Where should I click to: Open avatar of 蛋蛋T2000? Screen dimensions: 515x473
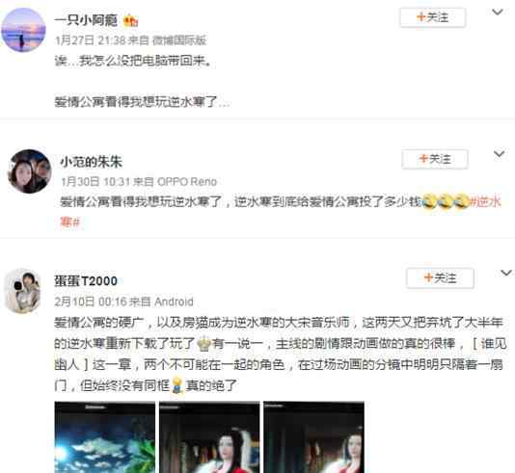22,291
